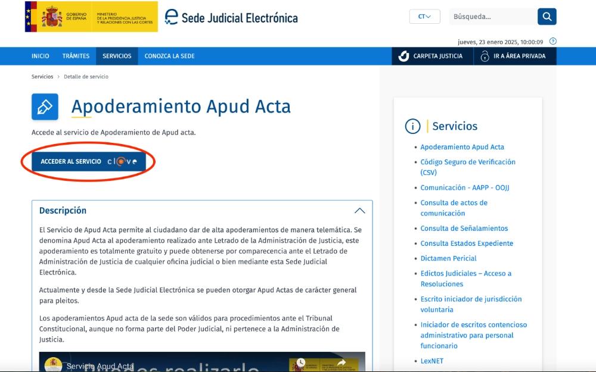This screenshot has width=596, height=372.
Task: Open the CT language dropdown
Action: pos(424,16)
